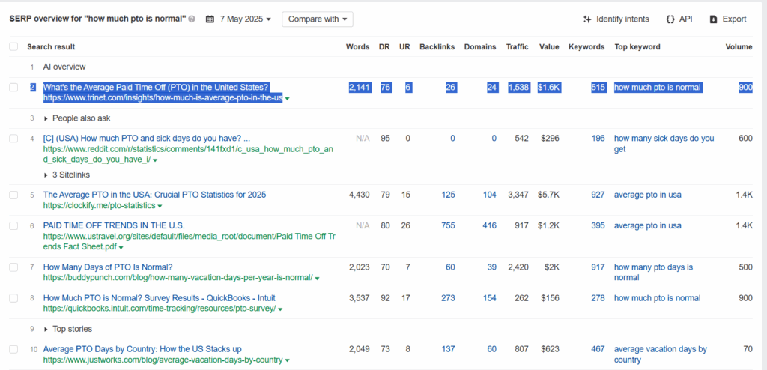This screenshot has width=767, height=370.
Task: Open the QuickBooks Survey Results title link
Action: click(160, 298)
